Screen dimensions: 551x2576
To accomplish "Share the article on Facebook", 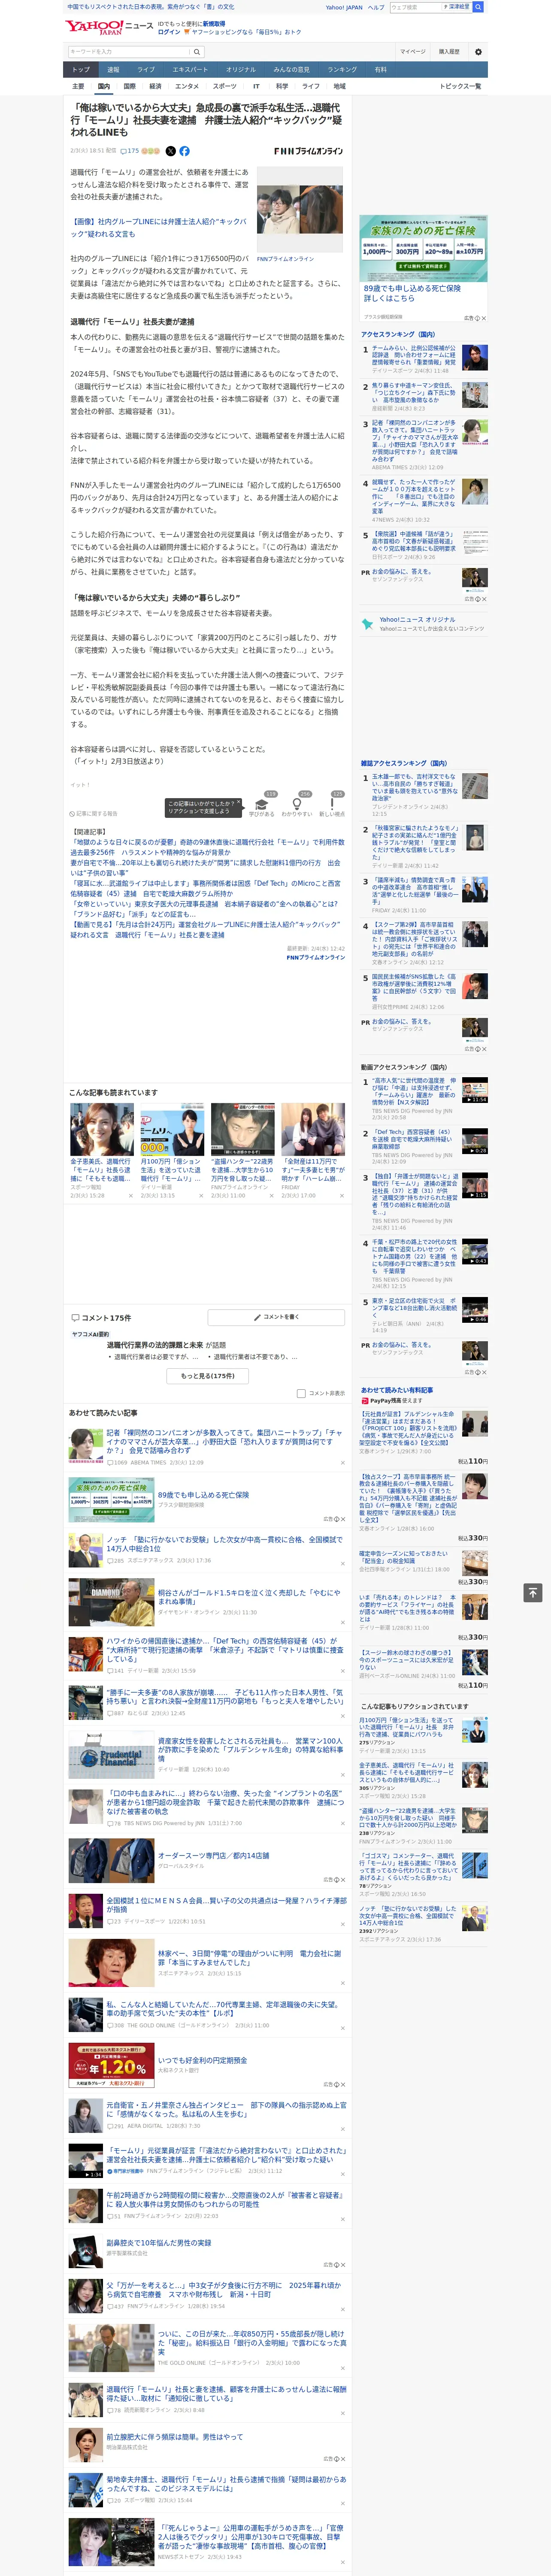I will 184,151.
